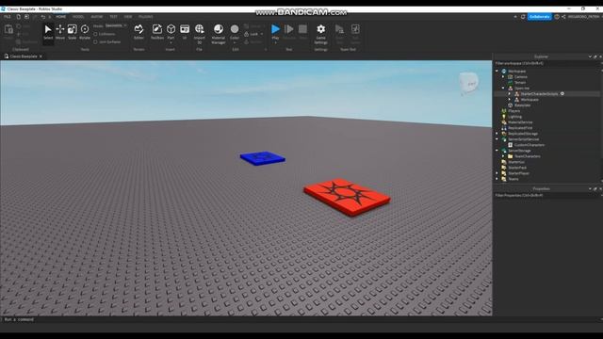The height and width of the screenshot is (339, 603).
Task: Select Lighting in Explorer
Action: click(514, 117)
